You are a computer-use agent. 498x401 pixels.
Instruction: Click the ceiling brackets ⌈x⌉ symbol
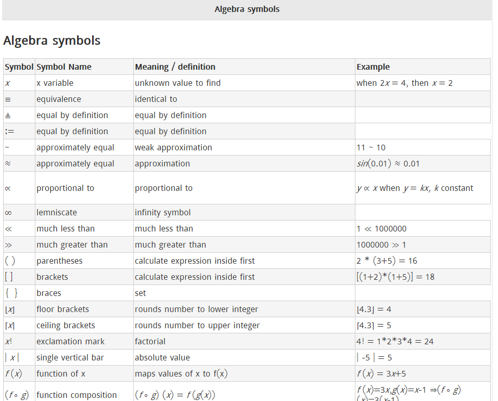[x=9, y=326]
